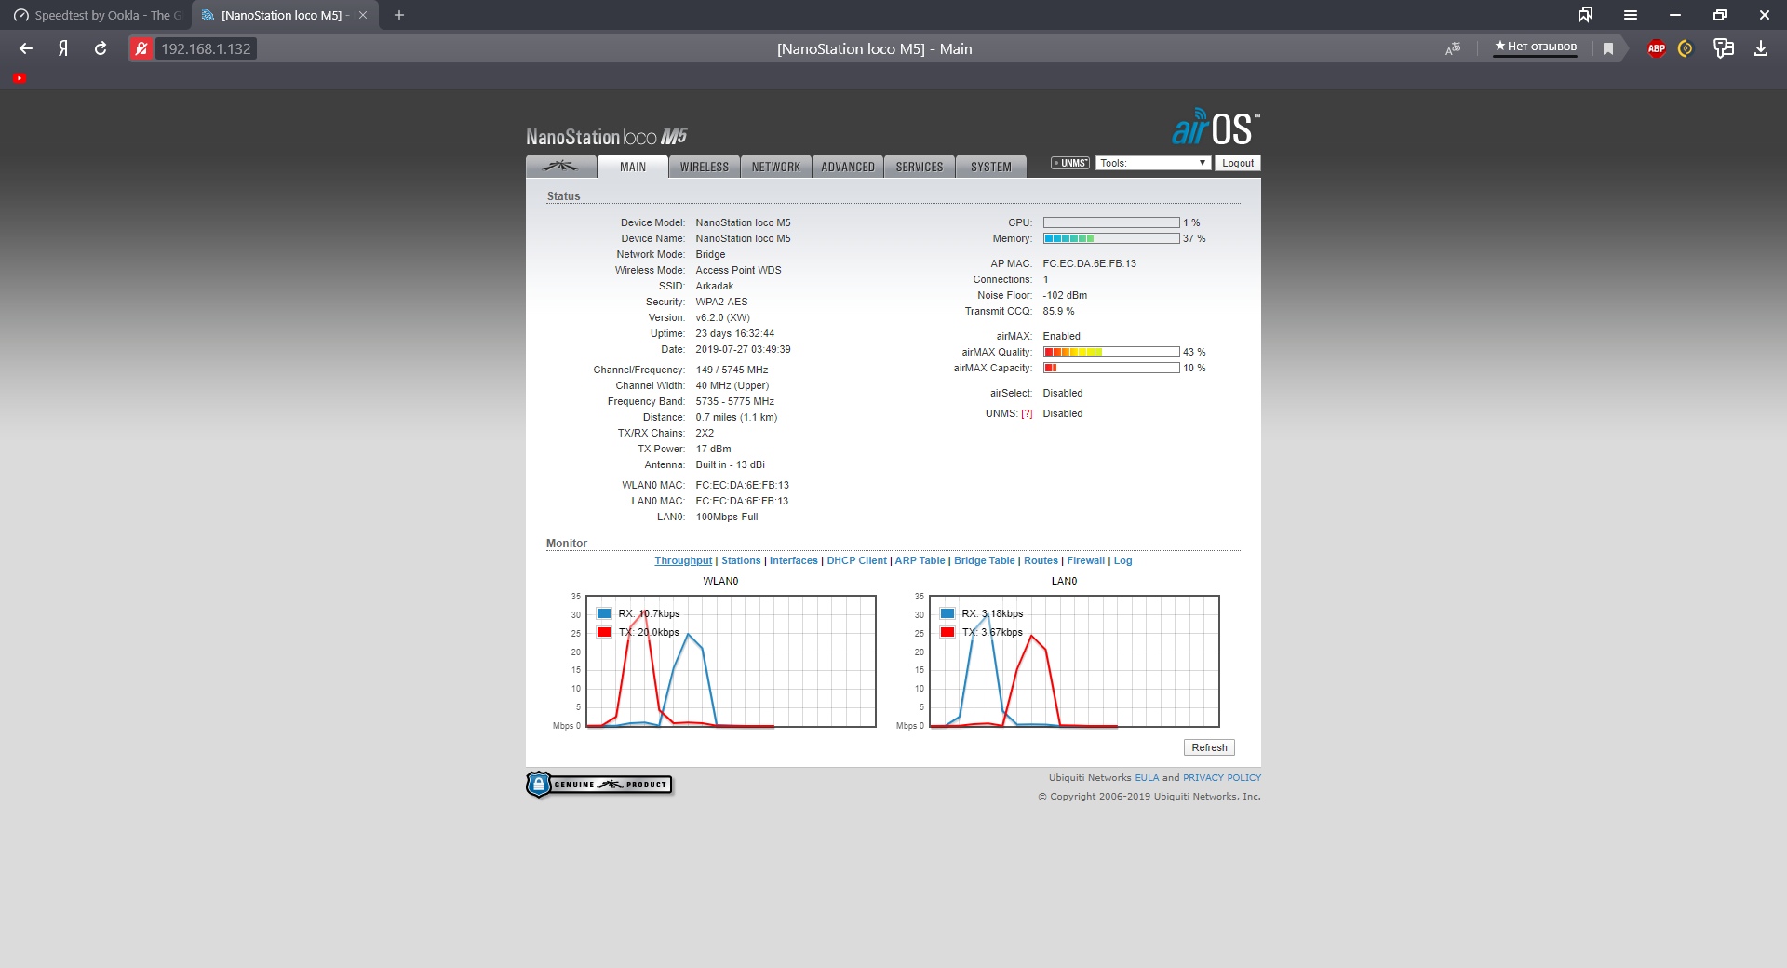Open the Routes link
Viewport: 1787px width, 968px height.
1041,560
